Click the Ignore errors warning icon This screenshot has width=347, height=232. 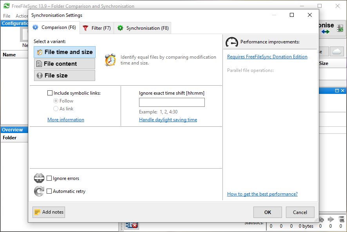[39, 178]
